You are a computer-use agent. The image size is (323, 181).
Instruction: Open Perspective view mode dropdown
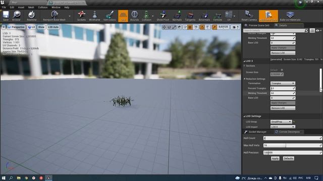(16, 27)
